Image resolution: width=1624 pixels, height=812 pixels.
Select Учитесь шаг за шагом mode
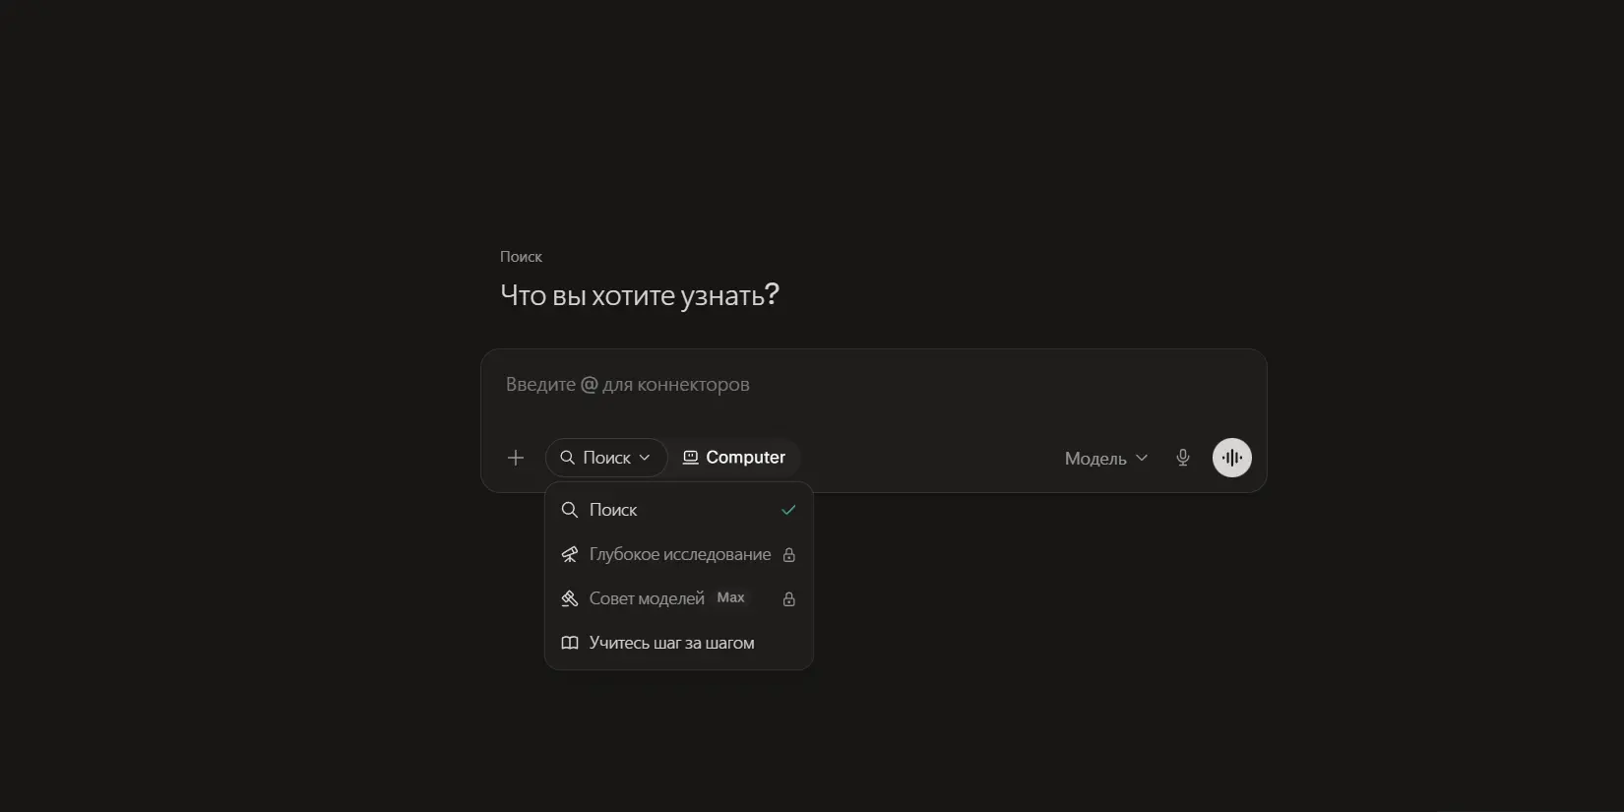[x=679, y=643]
